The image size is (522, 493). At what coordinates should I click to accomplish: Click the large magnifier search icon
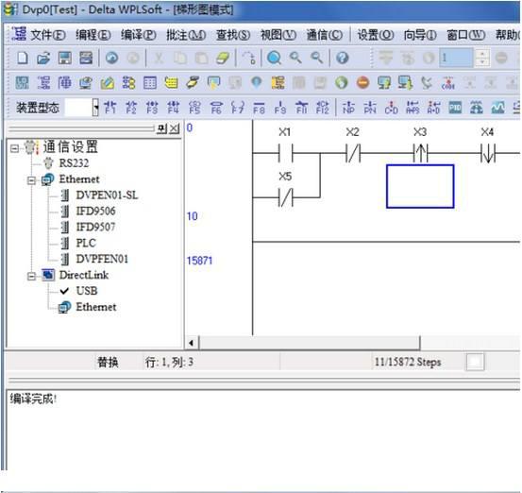pos(274,58)
